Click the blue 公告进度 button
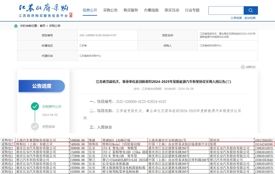 [42, 86]
